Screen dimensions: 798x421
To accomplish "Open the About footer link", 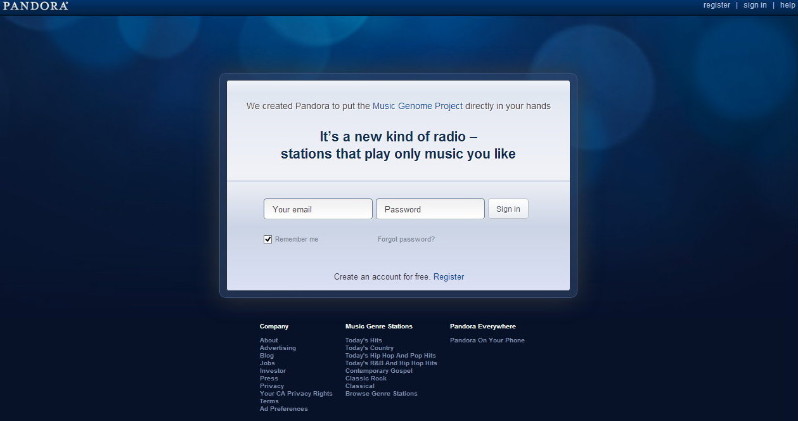I will tap(269, 340).
